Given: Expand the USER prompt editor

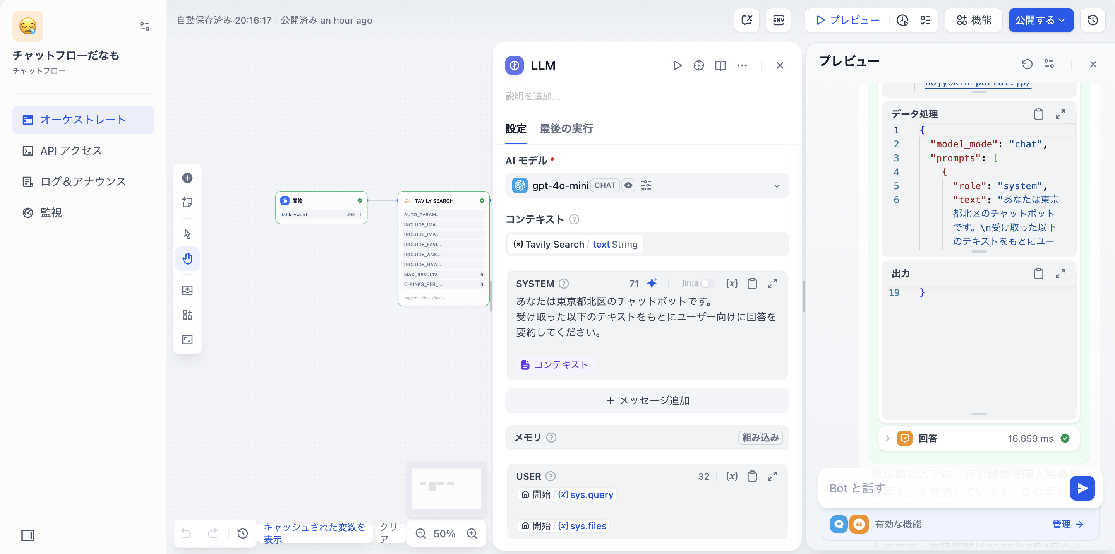Looking at the screenshot, I should coord(772,476).
